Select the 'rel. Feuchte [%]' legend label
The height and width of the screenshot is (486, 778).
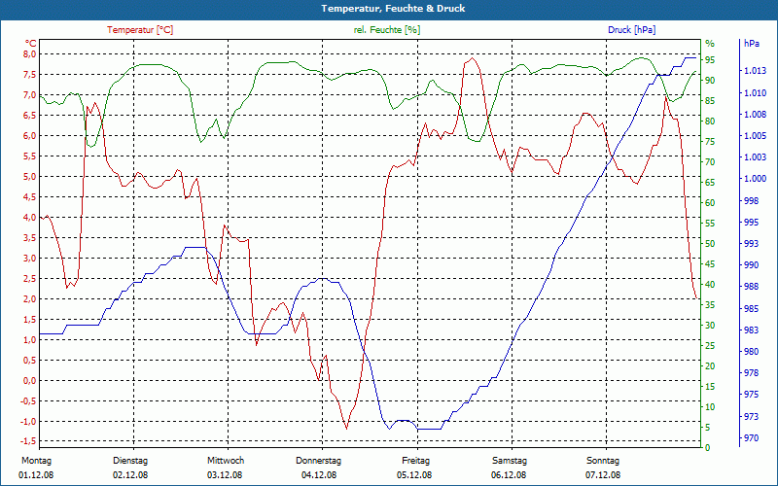click(387, 30)
